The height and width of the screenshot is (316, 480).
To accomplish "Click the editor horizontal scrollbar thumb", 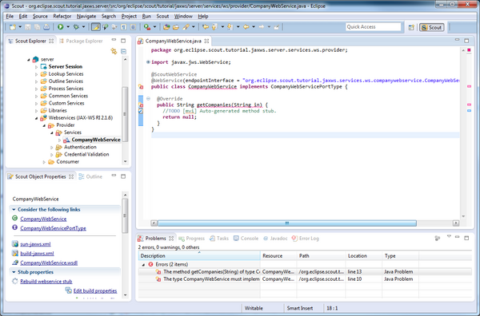I will (x=287, y=223).
